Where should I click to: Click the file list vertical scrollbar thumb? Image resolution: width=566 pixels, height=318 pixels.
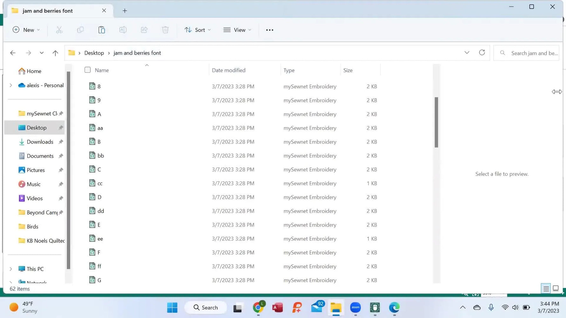(x=436, y=122)
